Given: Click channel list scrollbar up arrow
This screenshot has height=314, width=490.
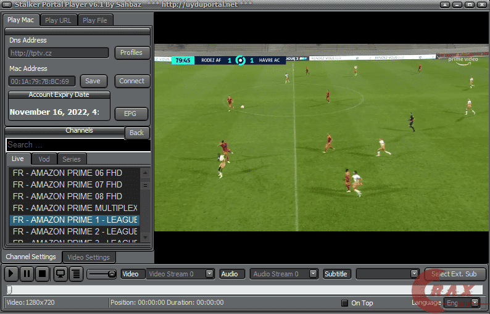Looking at the screenshot, I should coord(145,173).
